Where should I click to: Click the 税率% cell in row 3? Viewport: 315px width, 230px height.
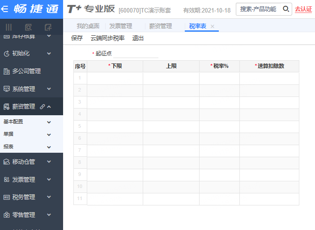point(219,103)
